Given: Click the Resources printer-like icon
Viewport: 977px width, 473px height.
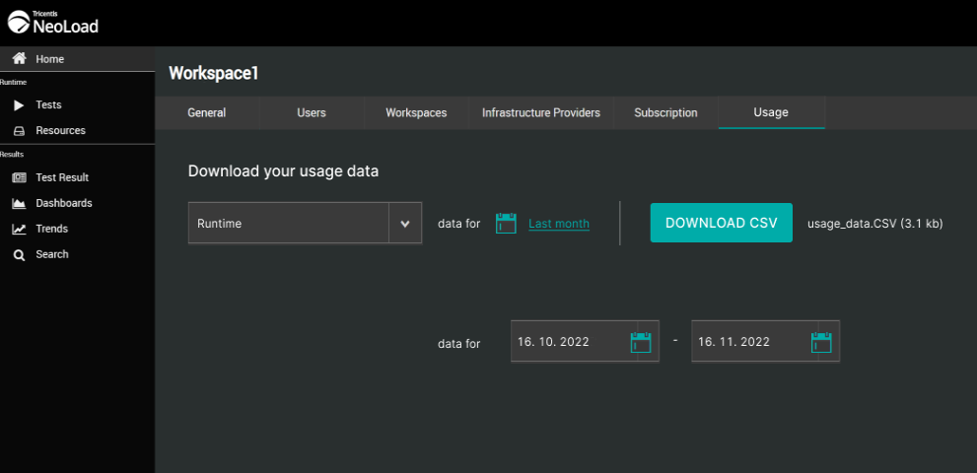Looking at the screenshot, I should pos(19,130).
